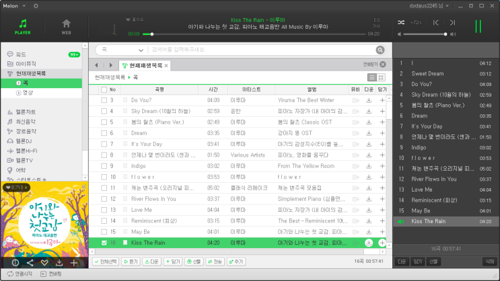This screenshot has width=500, height=281.
Task: Show album info icon under artwork
Action: pyautogui.click(x=15, y=263)
